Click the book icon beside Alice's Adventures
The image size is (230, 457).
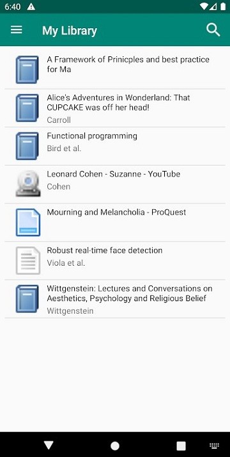[27, 108]
